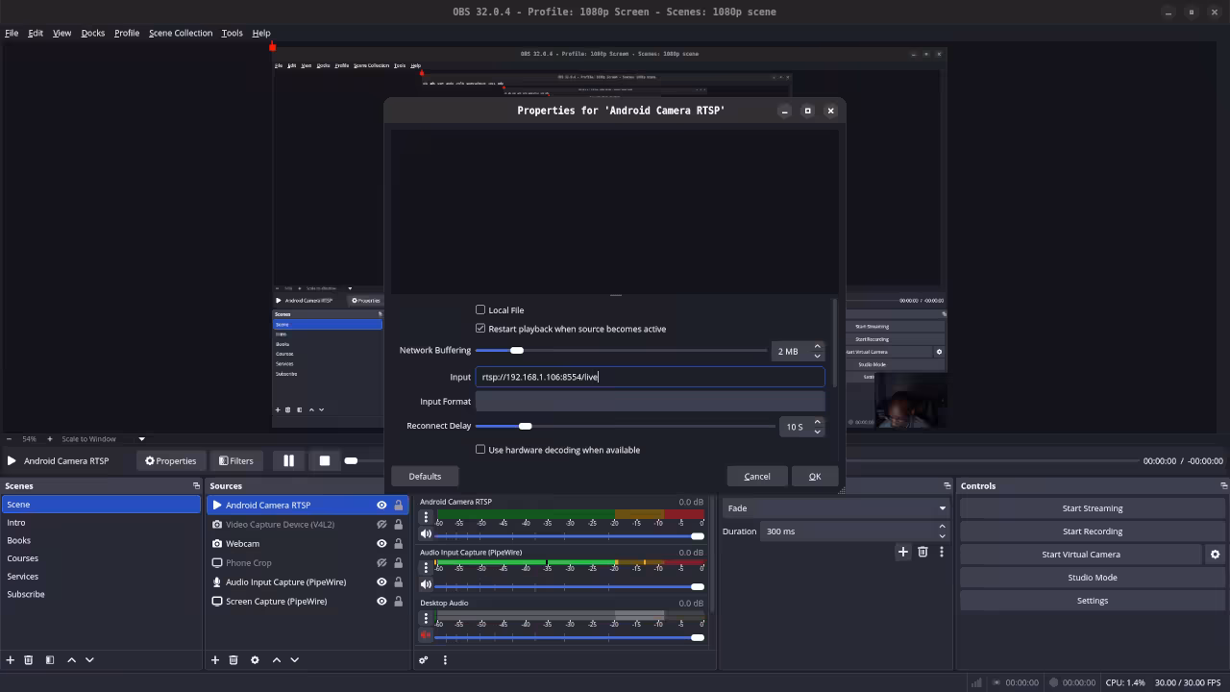Start Recording from the Controls panel
This screenshot has width=1230, height=692.
(x=1092, y=531)
